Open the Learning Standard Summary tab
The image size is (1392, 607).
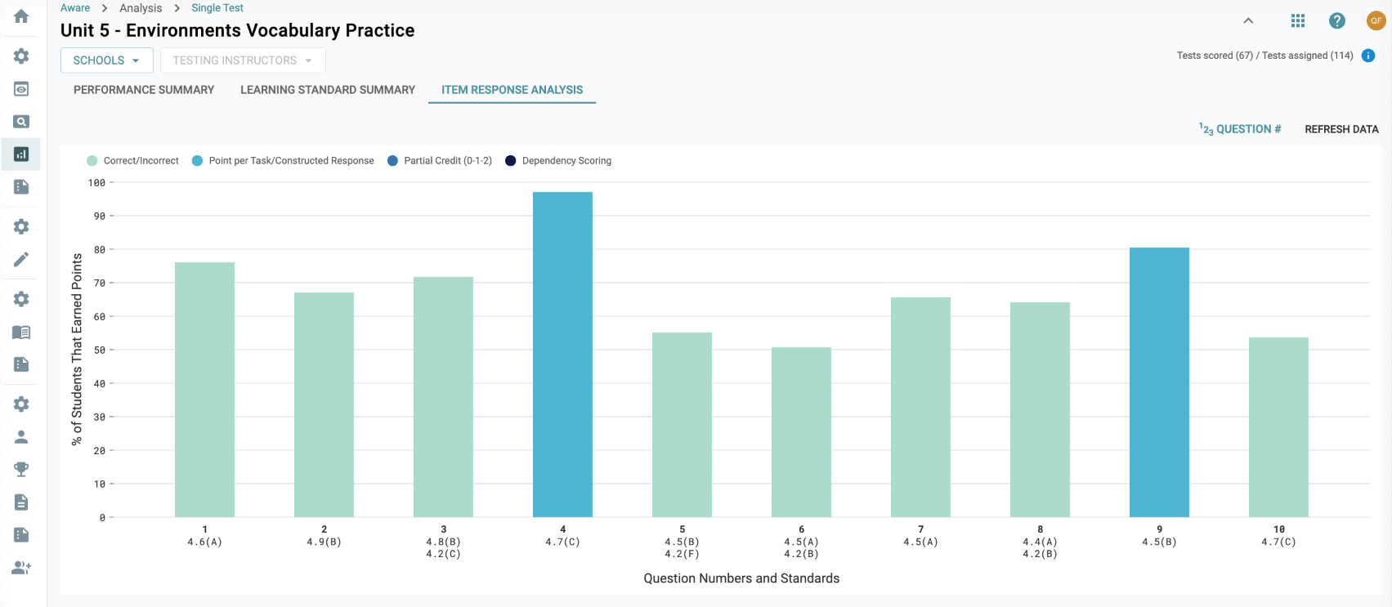click(328, 90)
